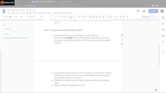
Task: Click the Share button
Action: tap(153, 11)
